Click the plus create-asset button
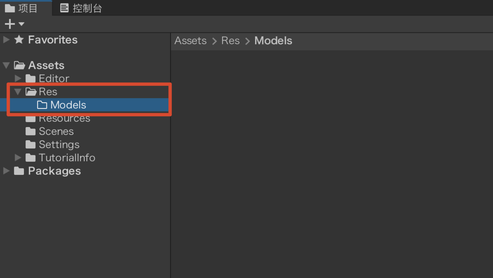 (10, 24)
